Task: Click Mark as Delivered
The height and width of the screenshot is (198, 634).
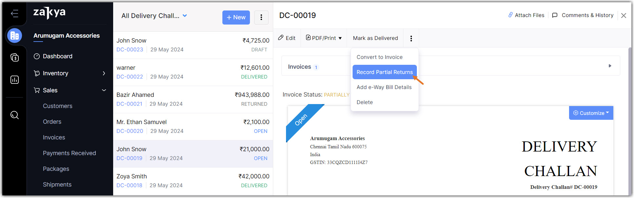Action: tap(376, 38)
